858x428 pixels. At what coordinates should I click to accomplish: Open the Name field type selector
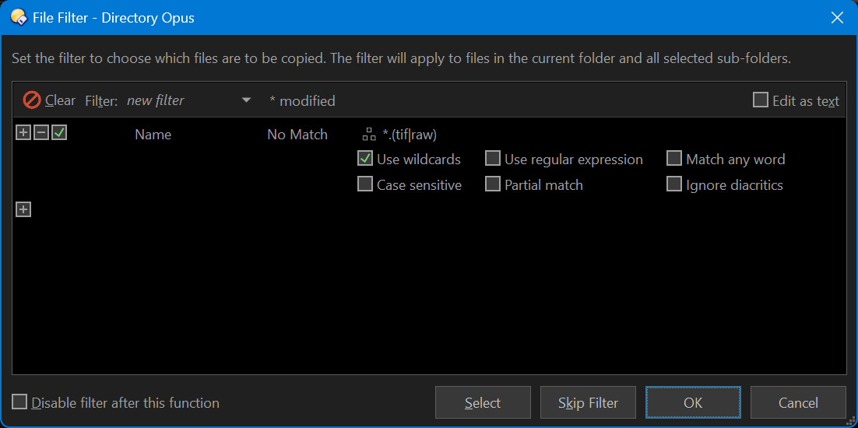point(153,135)
